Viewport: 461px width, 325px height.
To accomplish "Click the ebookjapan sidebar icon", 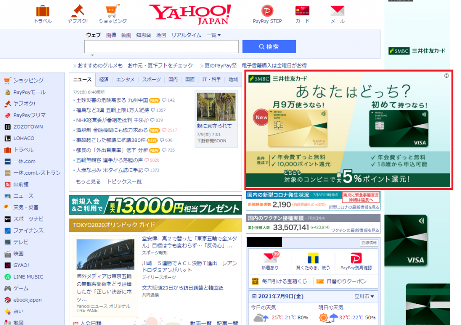I will click(8, 300).
